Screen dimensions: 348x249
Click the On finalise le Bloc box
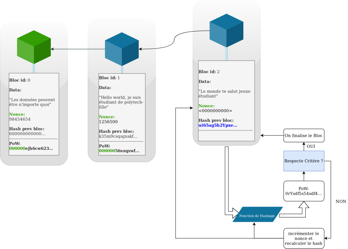coord(304,136)
